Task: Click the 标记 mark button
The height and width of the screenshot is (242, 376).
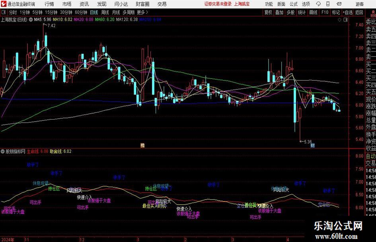Action: pos(336,12)
